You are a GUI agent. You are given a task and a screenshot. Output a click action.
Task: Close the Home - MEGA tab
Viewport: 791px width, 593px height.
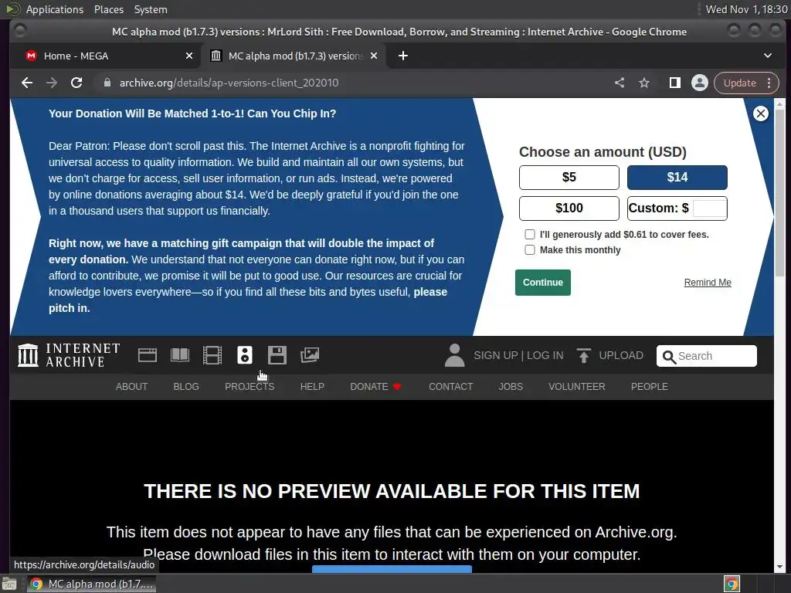click(189, 56)
